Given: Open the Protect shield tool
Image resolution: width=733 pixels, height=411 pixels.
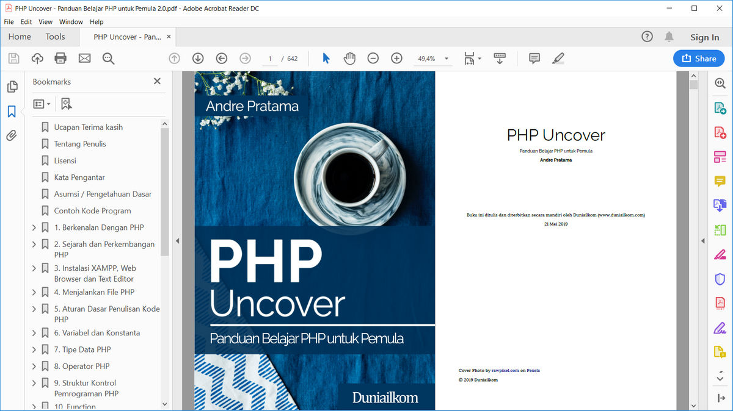Looking at the screenshot, I should [x=720, y=279].
